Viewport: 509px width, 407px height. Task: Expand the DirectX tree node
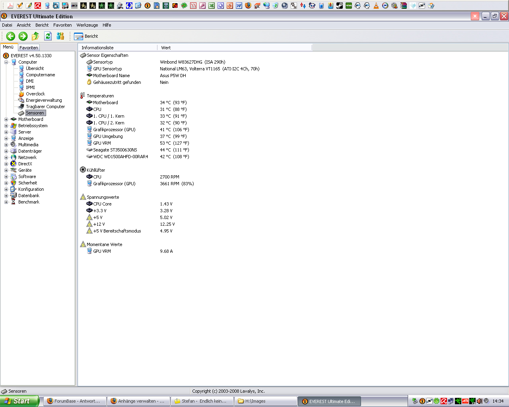[x=6, y=164]
